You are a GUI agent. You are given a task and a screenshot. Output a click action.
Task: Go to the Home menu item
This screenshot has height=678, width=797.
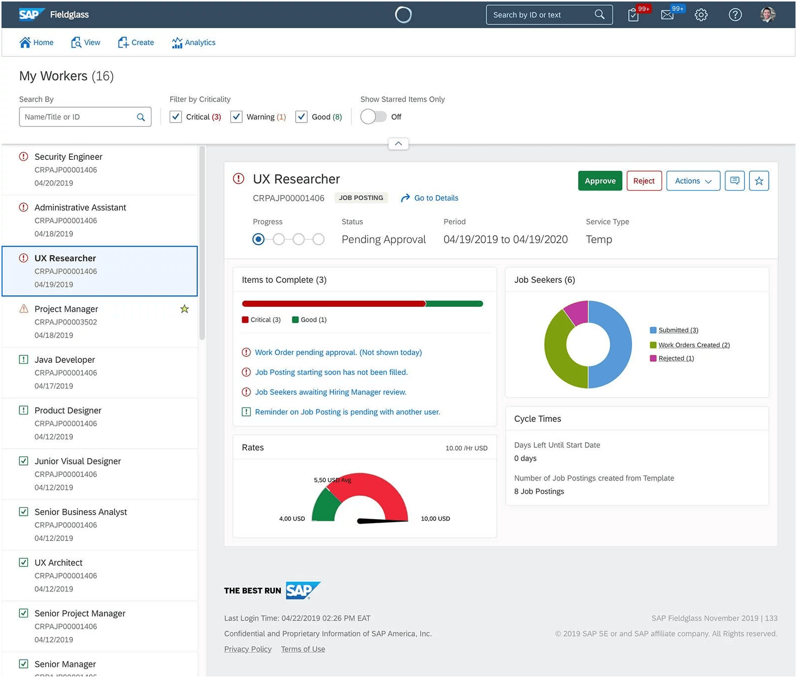pyautogui.click(x=36, y=43)
